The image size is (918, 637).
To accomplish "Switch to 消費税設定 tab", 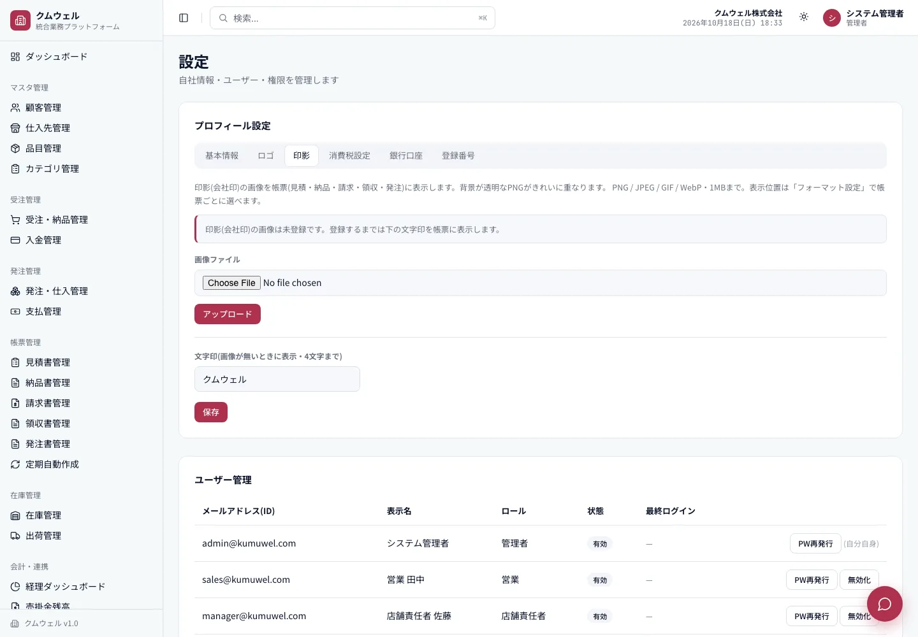I will [x=349, y=155].
